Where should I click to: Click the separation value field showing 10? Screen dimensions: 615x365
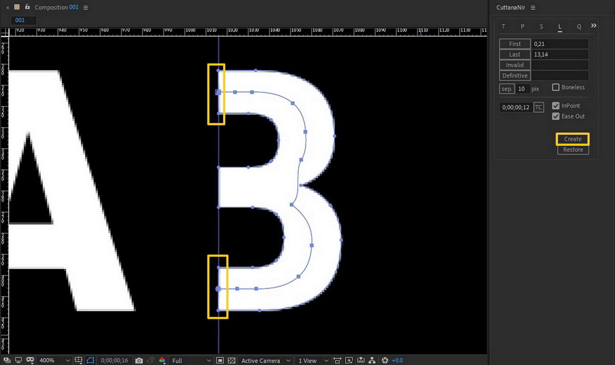522,89
